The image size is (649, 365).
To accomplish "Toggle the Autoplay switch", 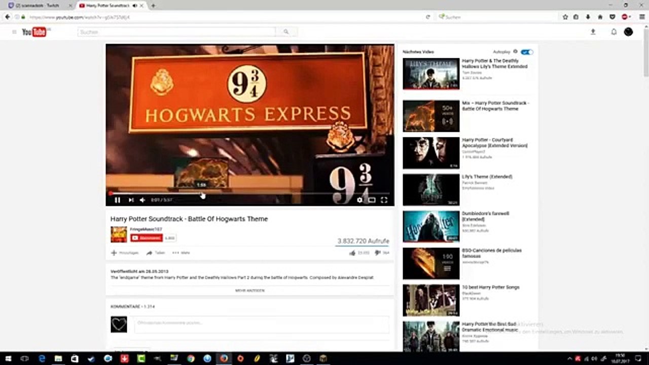I will (527, 52).
